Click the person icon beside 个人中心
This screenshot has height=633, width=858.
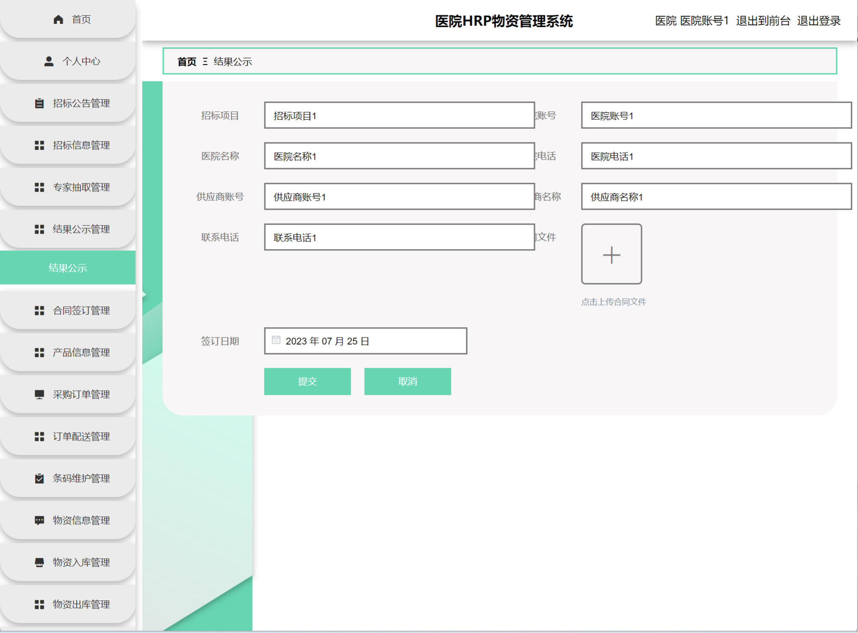click(49, 61)
